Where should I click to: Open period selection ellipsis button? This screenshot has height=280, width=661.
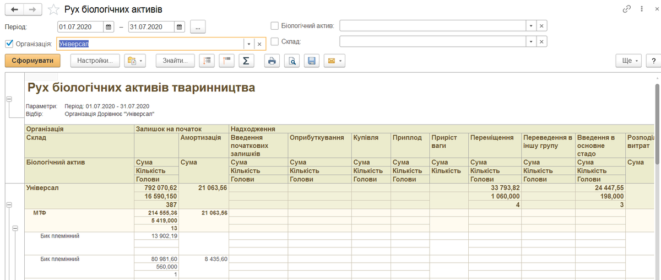click(x=198, y=26)
